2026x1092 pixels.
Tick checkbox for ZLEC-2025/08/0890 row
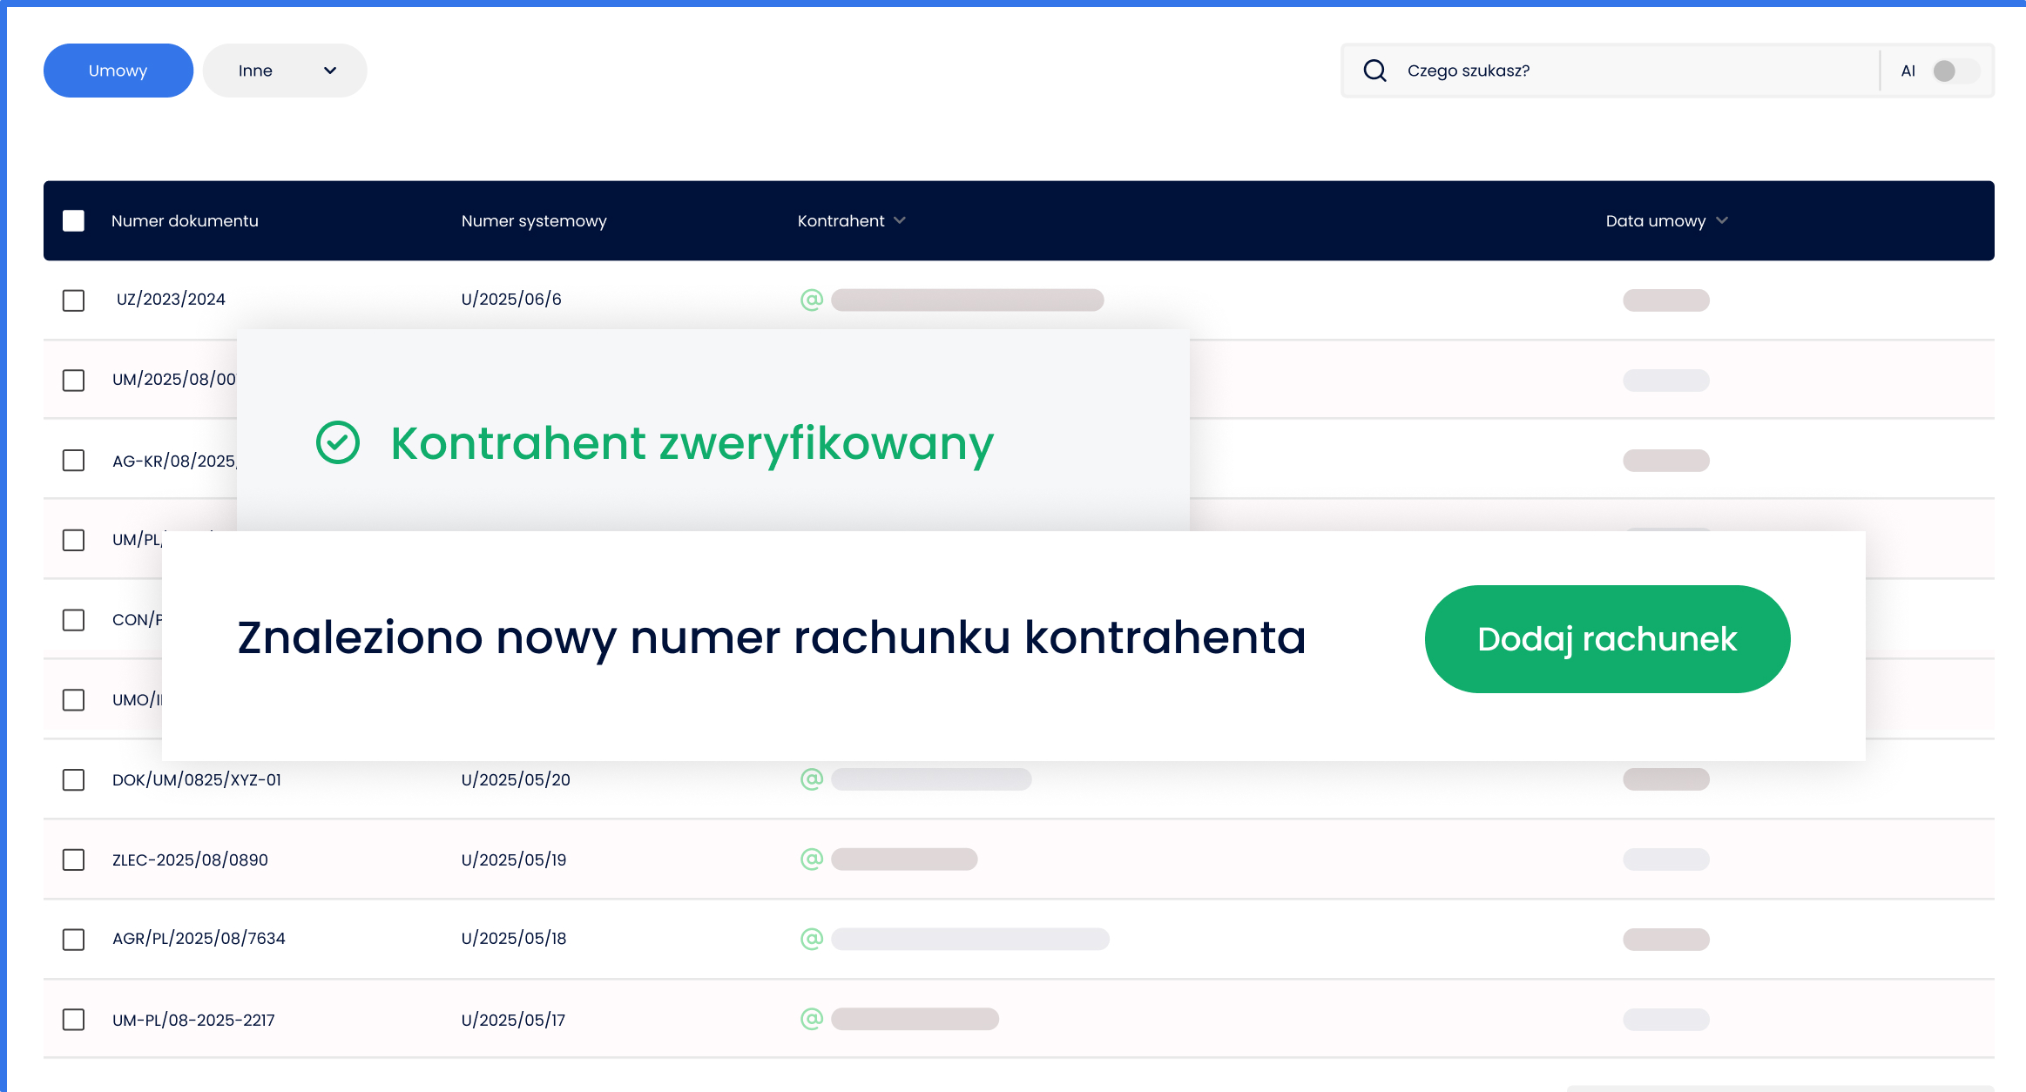74,860
